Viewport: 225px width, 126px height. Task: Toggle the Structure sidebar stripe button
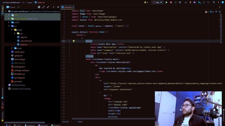[x=2, y=116]
